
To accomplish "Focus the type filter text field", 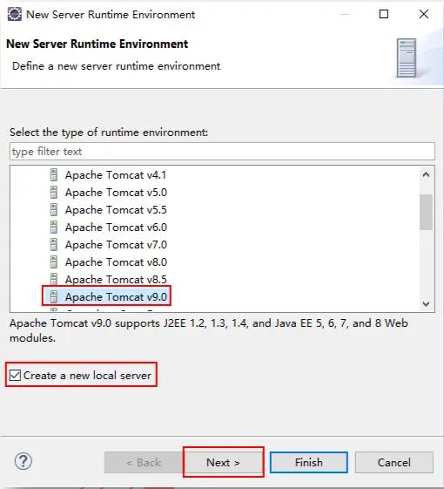I will [222, 152].
